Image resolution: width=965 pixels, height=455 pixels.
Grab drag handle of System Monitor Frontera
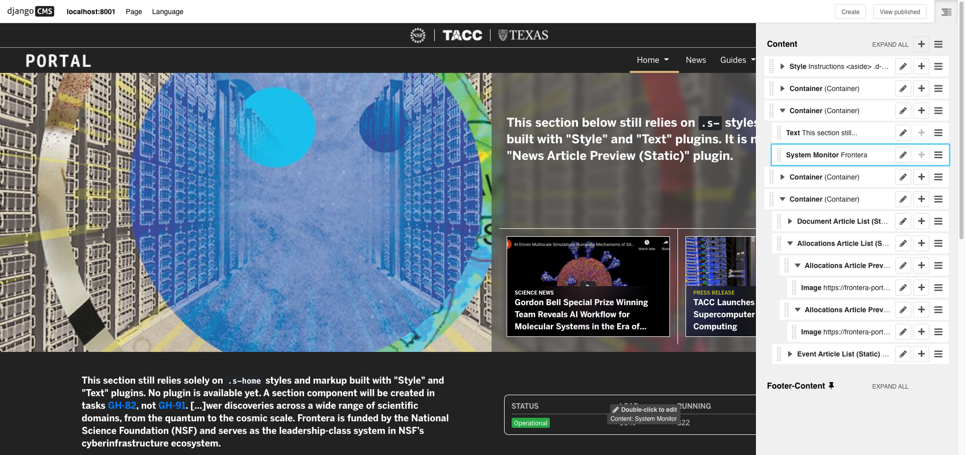click(779, 155)
